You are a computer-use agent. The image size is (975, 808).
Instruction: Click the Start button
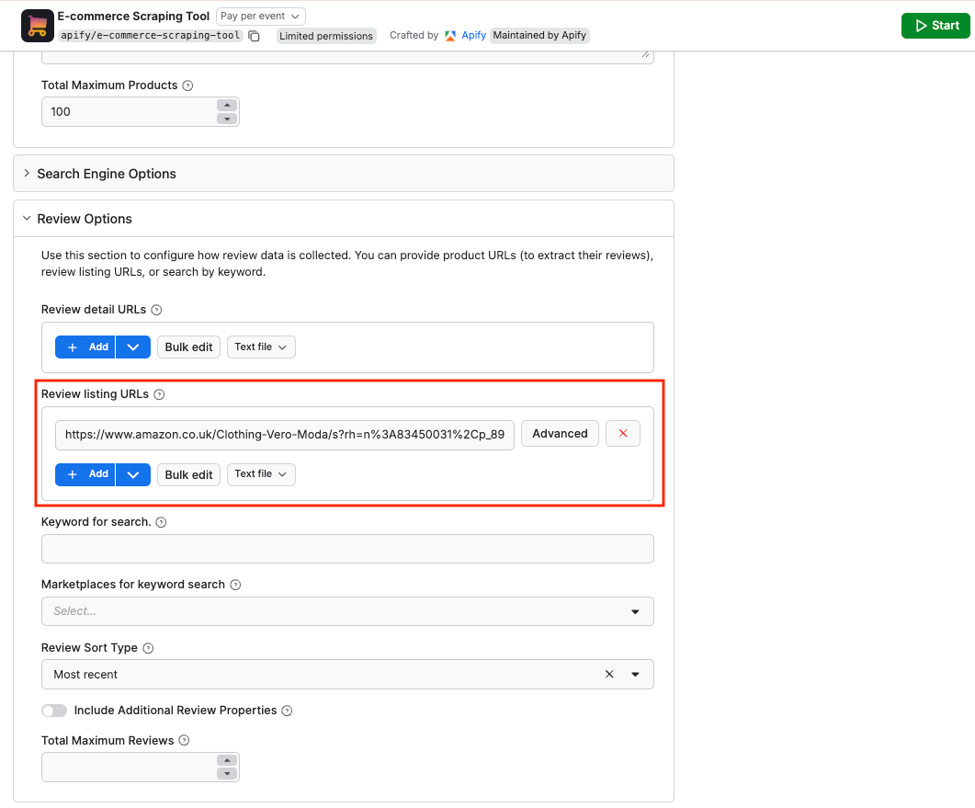tap(935, 25)
